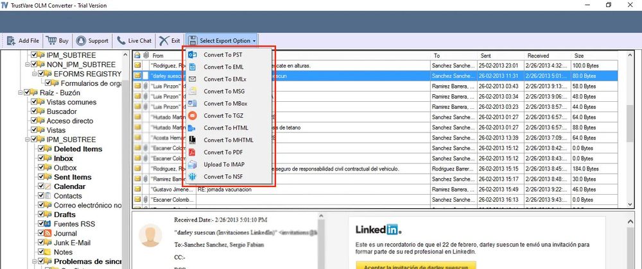Choose Convert To MBox menu entry
Viewport: 642px width, 269px height.
point(225,104)
